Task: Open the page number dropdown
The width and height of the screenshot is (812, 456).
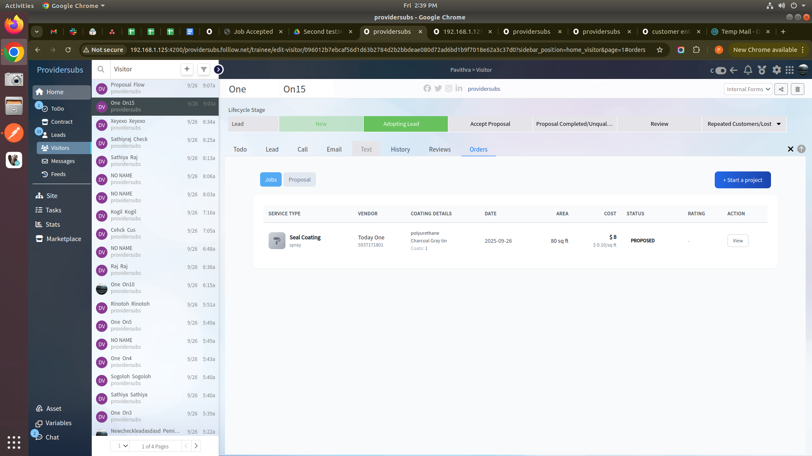Action: (x=123, y=446)
